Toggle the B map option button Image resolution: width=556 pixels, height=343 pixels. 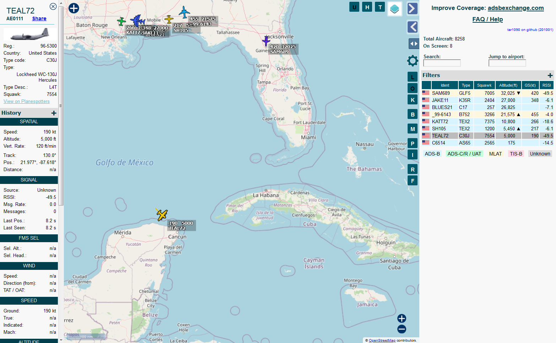tap(413, 114)
